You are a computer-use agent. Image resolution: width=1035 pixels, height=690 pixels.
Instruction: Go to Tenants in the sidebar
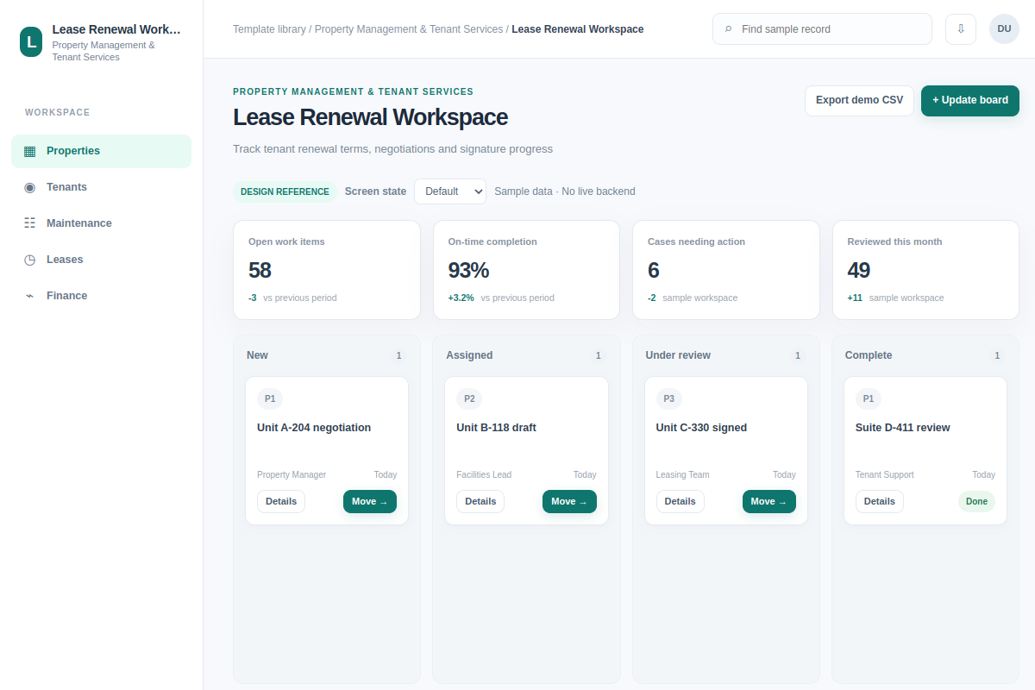tap(101, 187)
